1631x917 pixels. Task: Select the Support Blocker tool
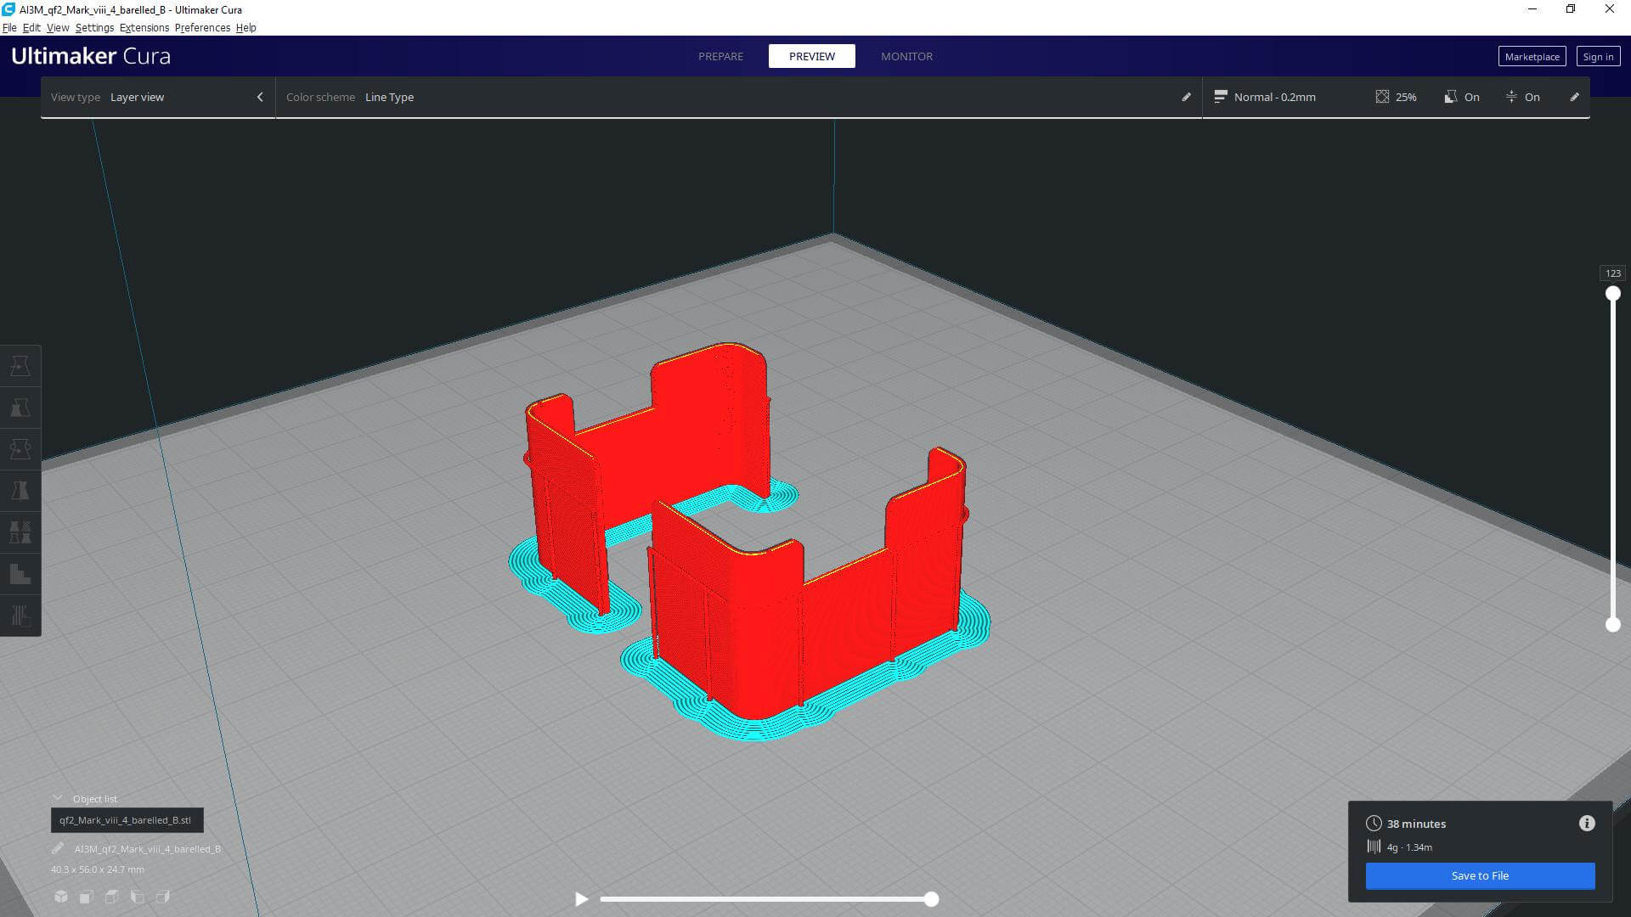click(x=20, y=574)
